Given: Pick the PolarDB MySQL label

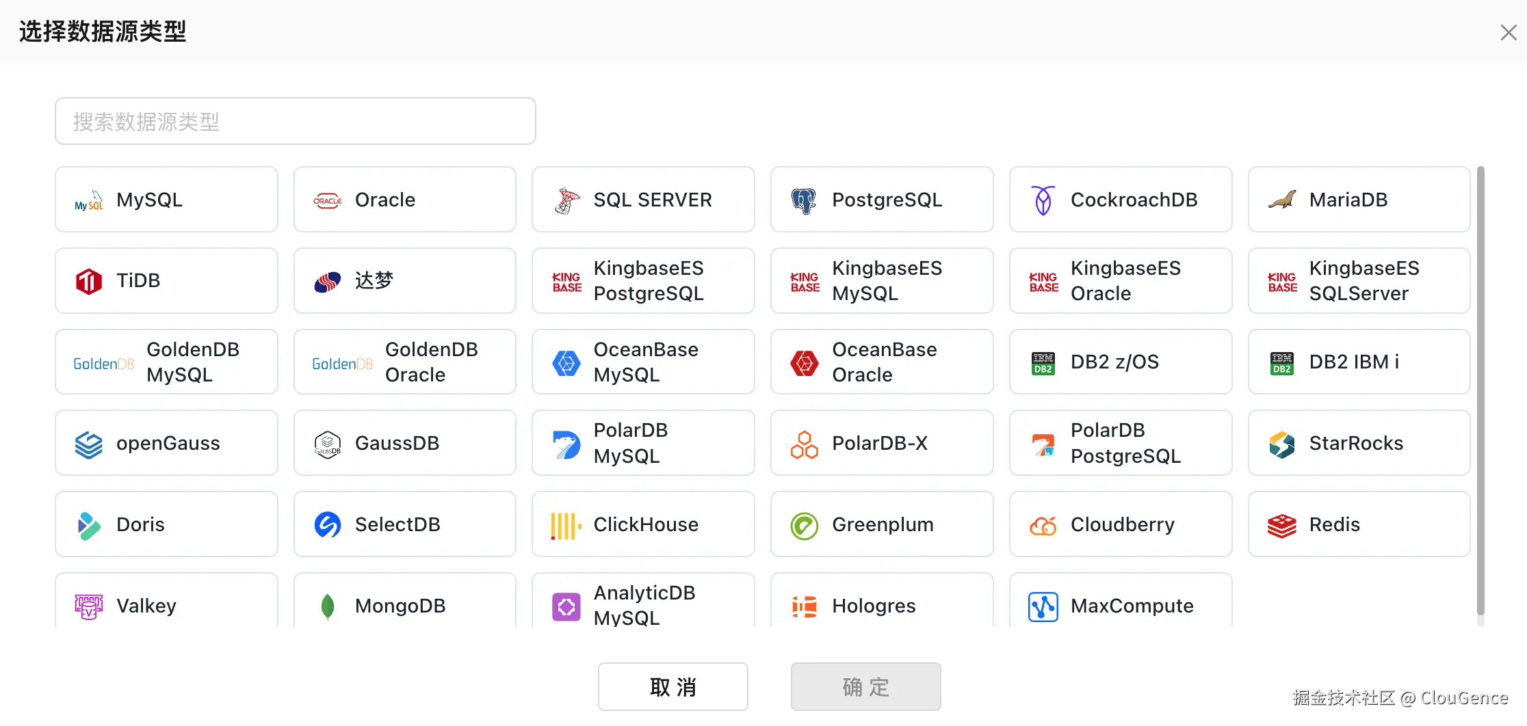Looking at the screenshot, I should [x=630, y=443].
